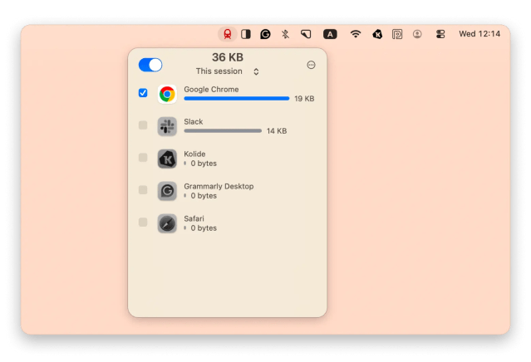Click the 36 KB total data value
Image resolution: width=531 pixels, height=362 pixels.
tap(228, 57)
